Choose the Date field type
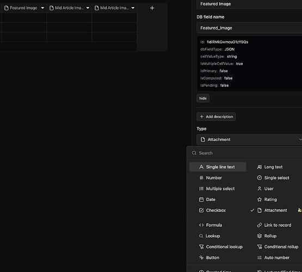The width and height of the screenshot is (302, 272). pos(218,200)
